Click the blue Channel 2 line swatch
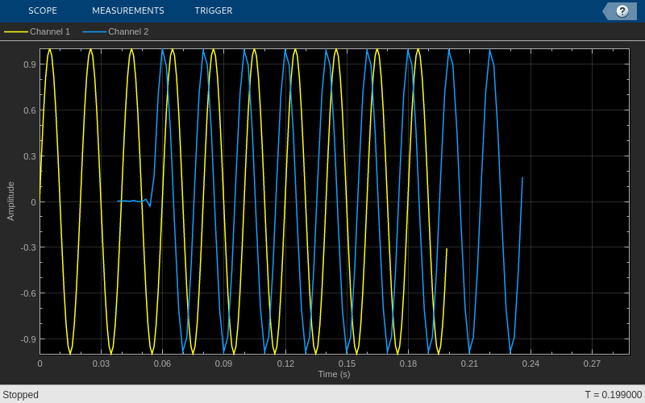The width and height of the screenshot is (645, 403). [x=94, y=31]
